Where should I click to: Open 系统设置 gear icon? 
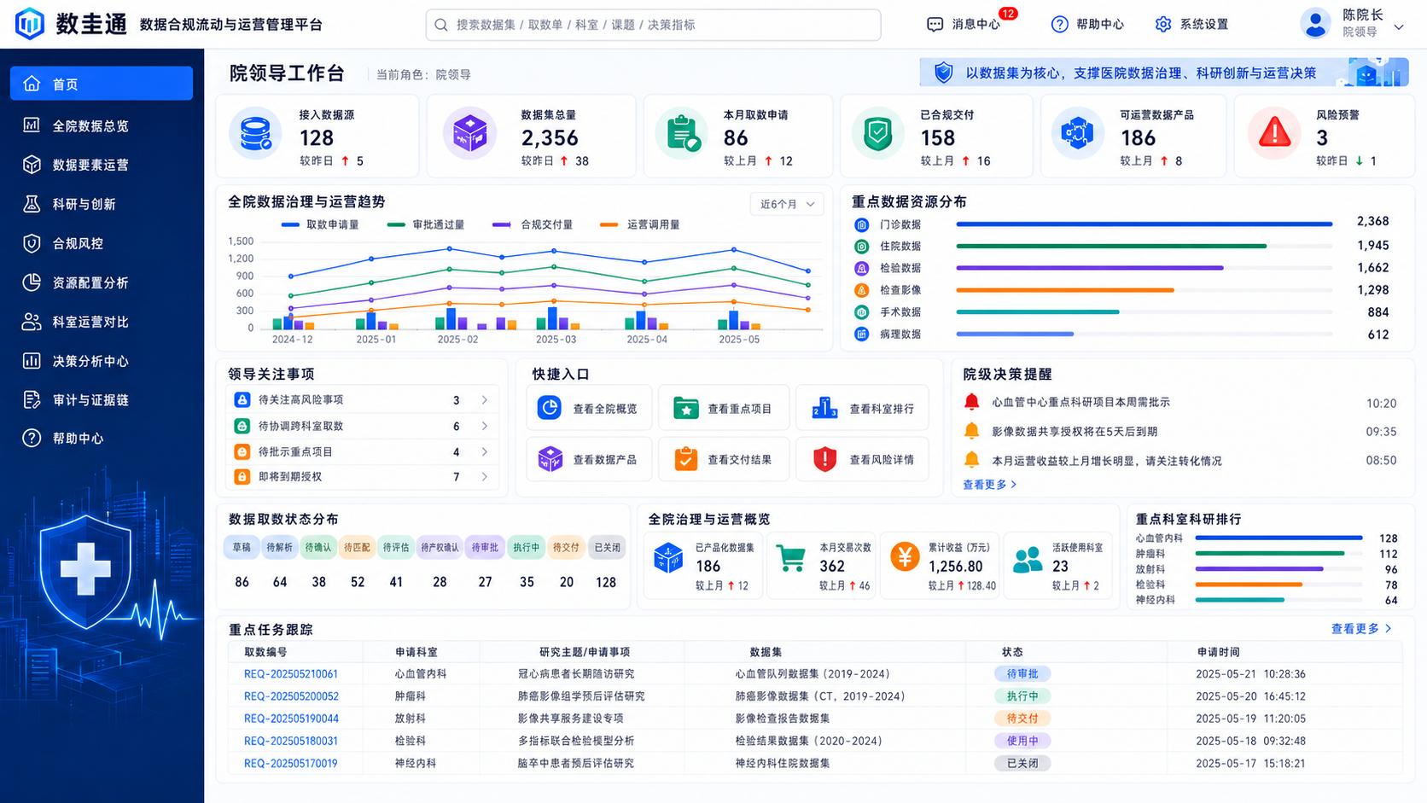coord(1163,25)
